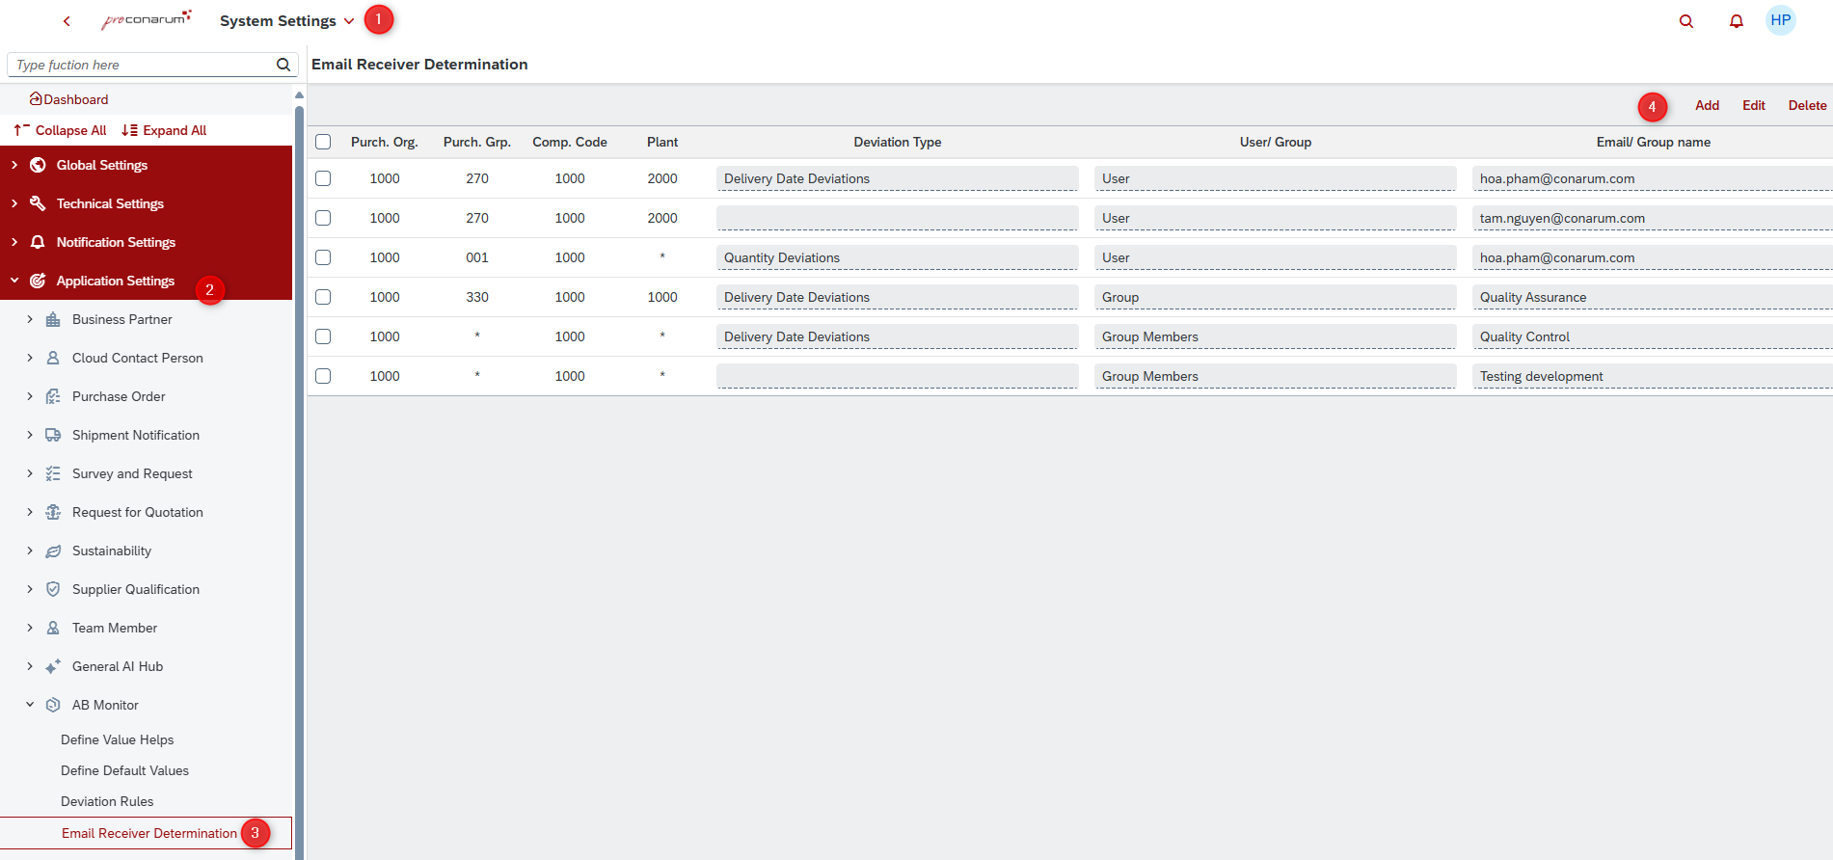Viewport: 1833px width, 860px height.
Task: Click the search magnifier icon in header
Action: [1686, 21]
